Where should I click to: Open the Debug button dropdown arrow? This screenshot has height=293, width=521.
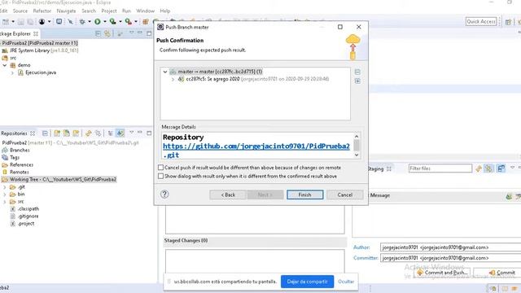[89, 22]
